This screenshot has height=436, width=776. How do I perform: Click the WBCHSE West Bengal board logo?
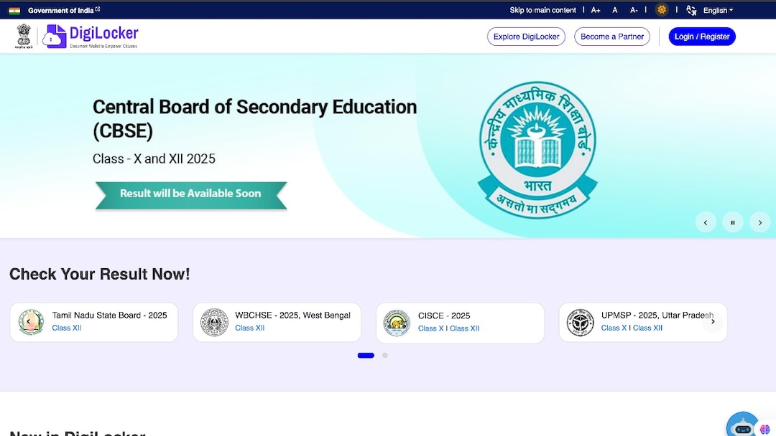pyautogui.click(x=214, y=322)
